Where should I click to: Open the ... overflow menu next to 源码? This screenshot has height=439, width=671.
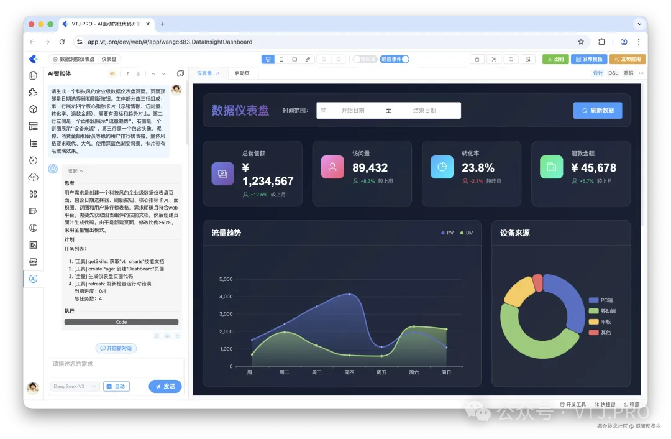click(642, 73)
